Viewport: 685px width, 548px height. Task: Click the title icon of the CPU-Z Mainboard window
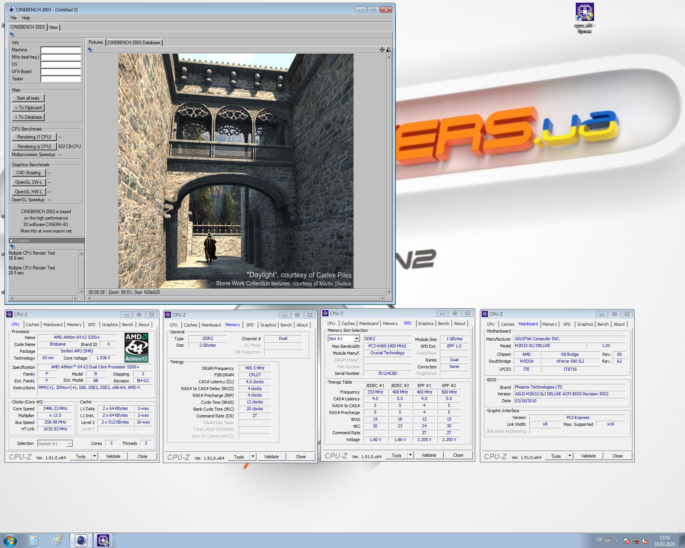[x=485, y=314]
